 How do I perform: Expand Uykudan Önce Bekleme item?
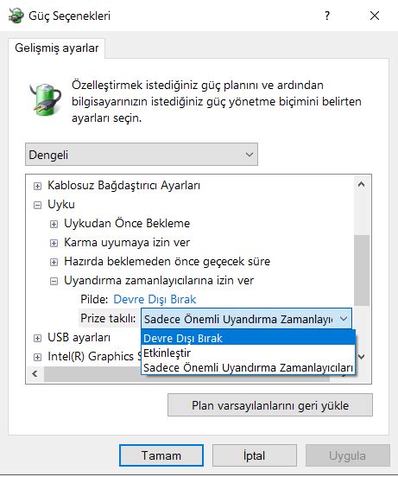(54, 224)
